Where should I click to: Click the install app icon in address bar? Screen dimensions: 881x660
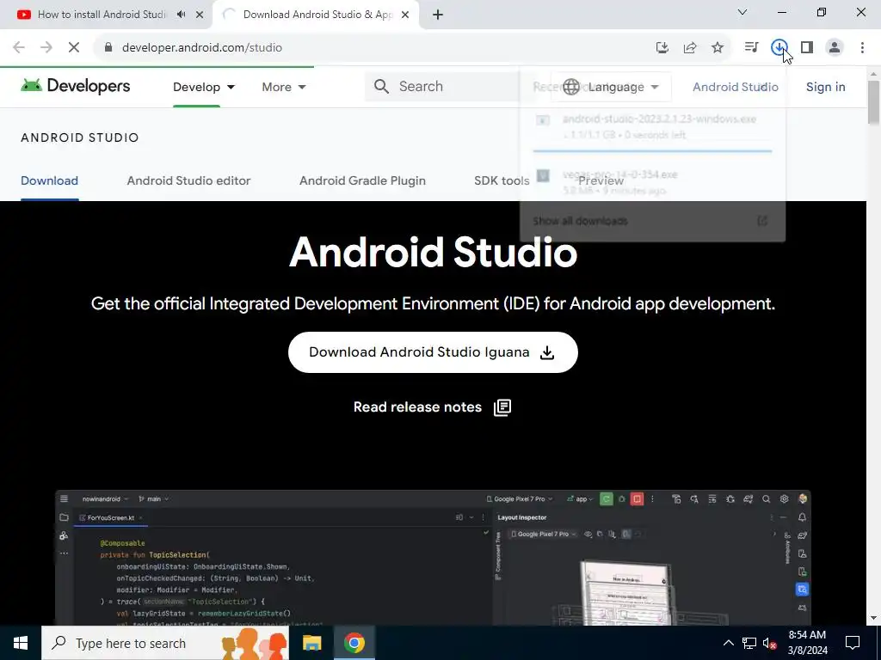pos(662,48)
